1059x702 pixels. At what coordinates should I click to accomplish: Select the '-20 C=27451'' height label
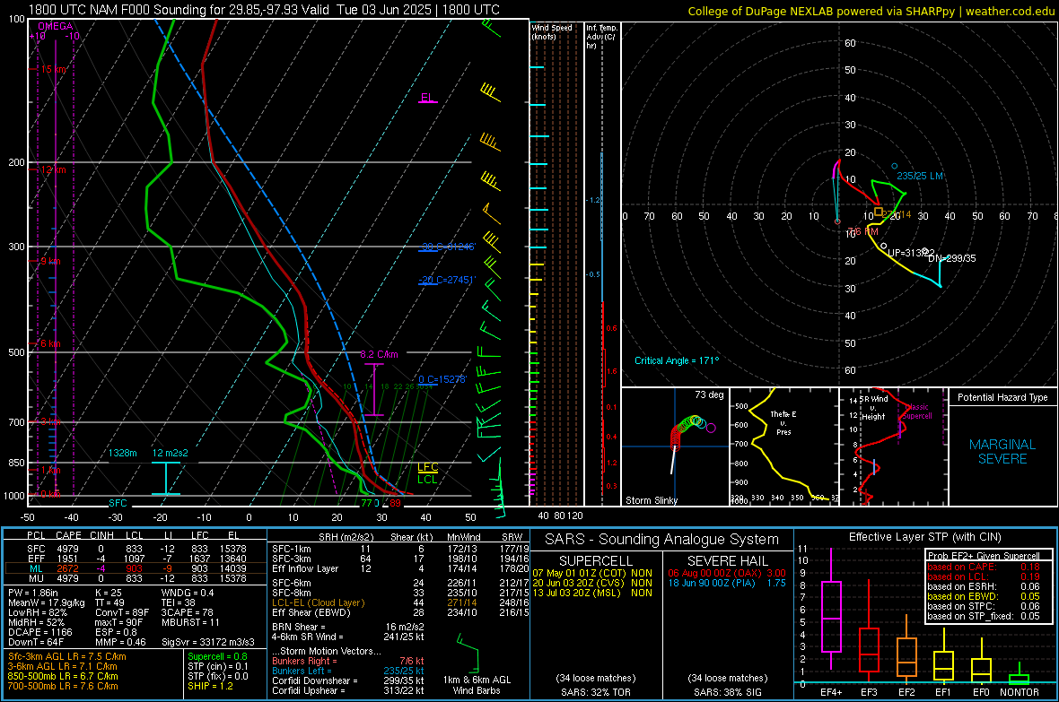447,280
